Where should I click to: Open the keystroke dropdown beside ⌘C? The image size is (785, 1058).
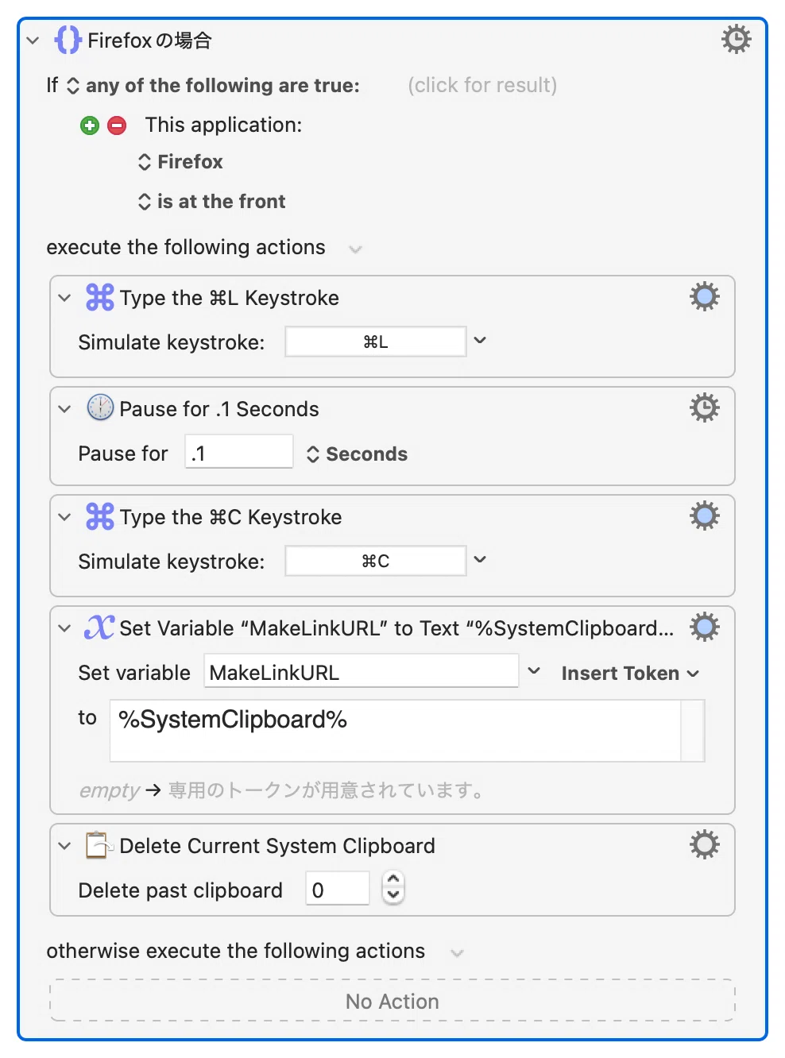480,559
